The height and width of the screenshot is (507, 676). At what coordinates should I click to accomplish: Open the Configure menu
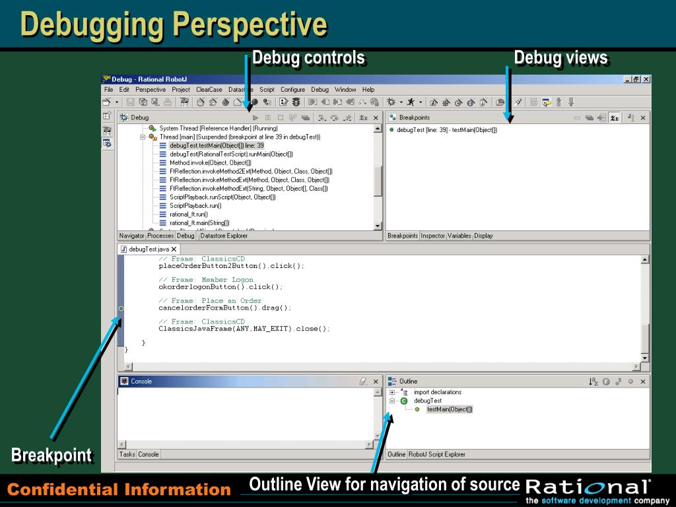tap(292, 90)
